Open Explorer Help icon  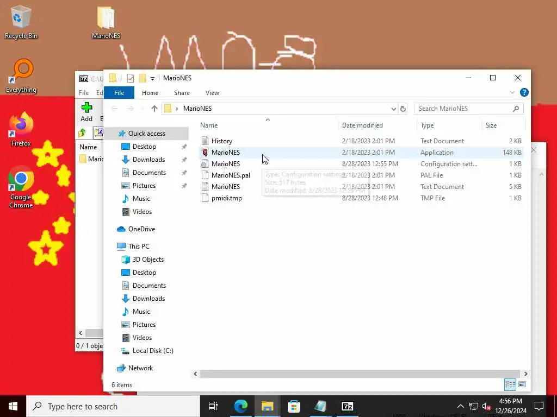(524, 92)
